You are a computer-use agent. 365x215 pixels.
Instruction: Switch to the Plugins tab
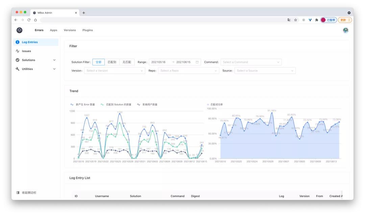88,30
